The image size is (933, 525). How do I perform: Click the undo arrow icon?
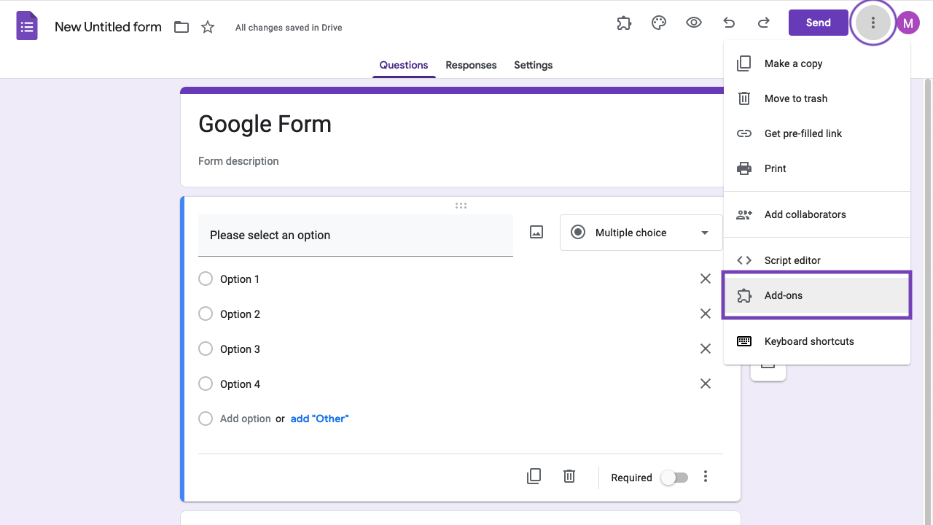729,23
